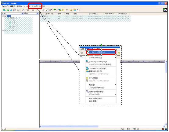
Task: Select メールボックスの設定 menu entry
Action: [101, 52]
